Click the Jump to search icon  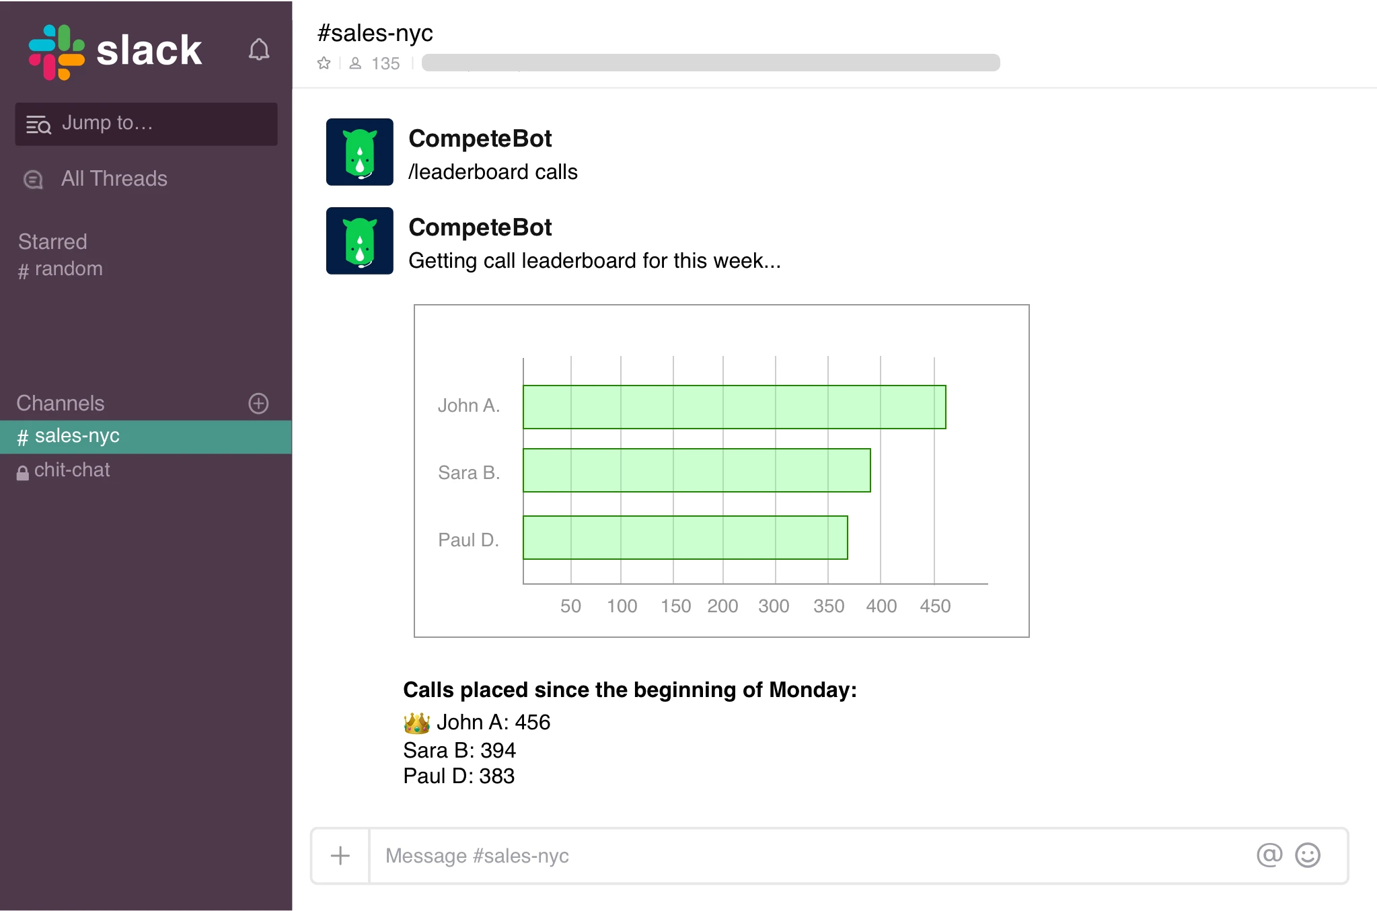pos(38,124)
